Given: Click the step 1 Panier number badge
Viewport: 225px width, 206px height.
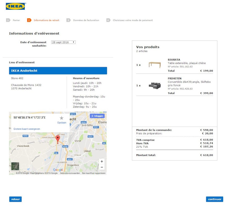Looking at the screenshot, I should 8,20.
